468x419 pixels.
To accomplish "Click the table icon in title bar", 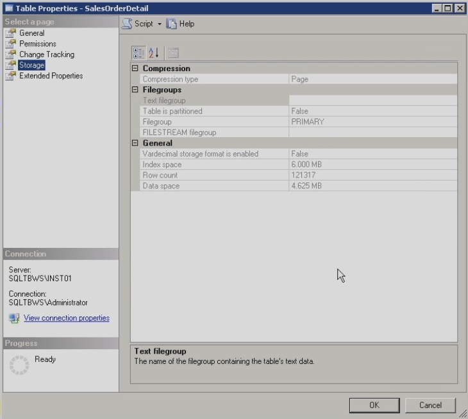I will pyautogui.click(x=9, y=8).
